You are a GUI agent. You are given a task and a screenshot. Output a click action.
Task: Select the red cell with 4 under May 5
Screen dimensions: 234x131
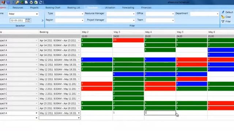[192, 64]
